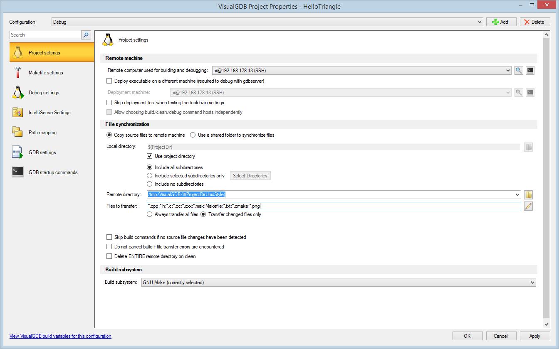Click OK to confirm settings
This screenshot has width=559, height=349.
click(467, 336)
